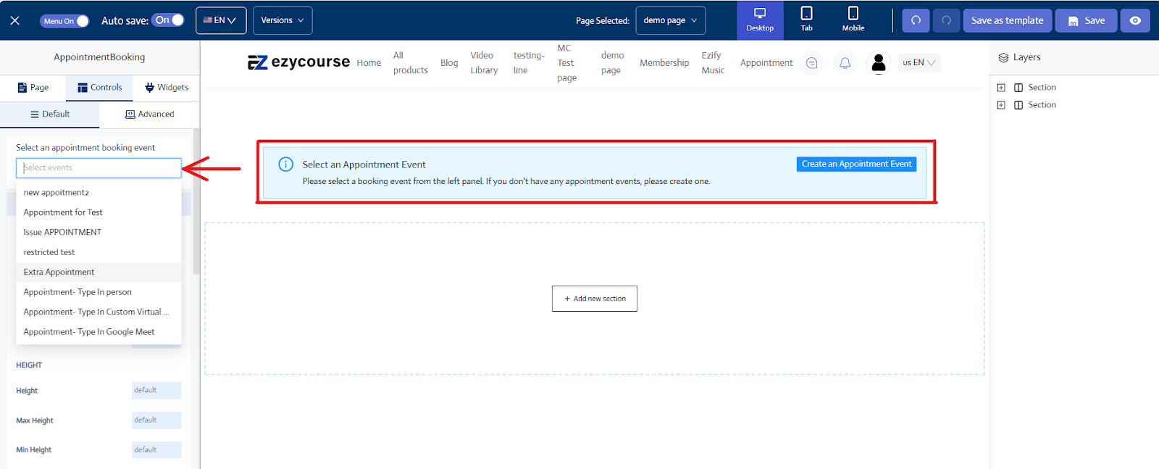The height and width of the screenshot is (469, 1159).
Task: Click the Select events input field
Action: click(99, 168)
